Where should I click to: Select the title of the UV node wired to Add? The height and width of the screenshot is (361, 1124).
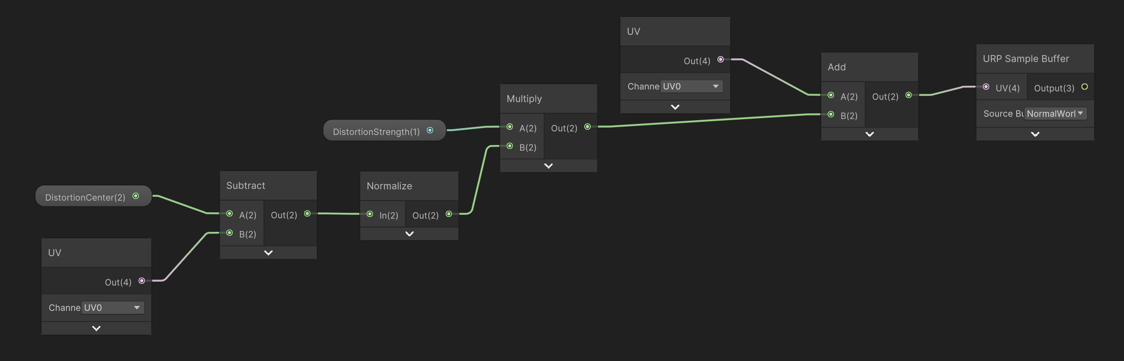(634, 32)
